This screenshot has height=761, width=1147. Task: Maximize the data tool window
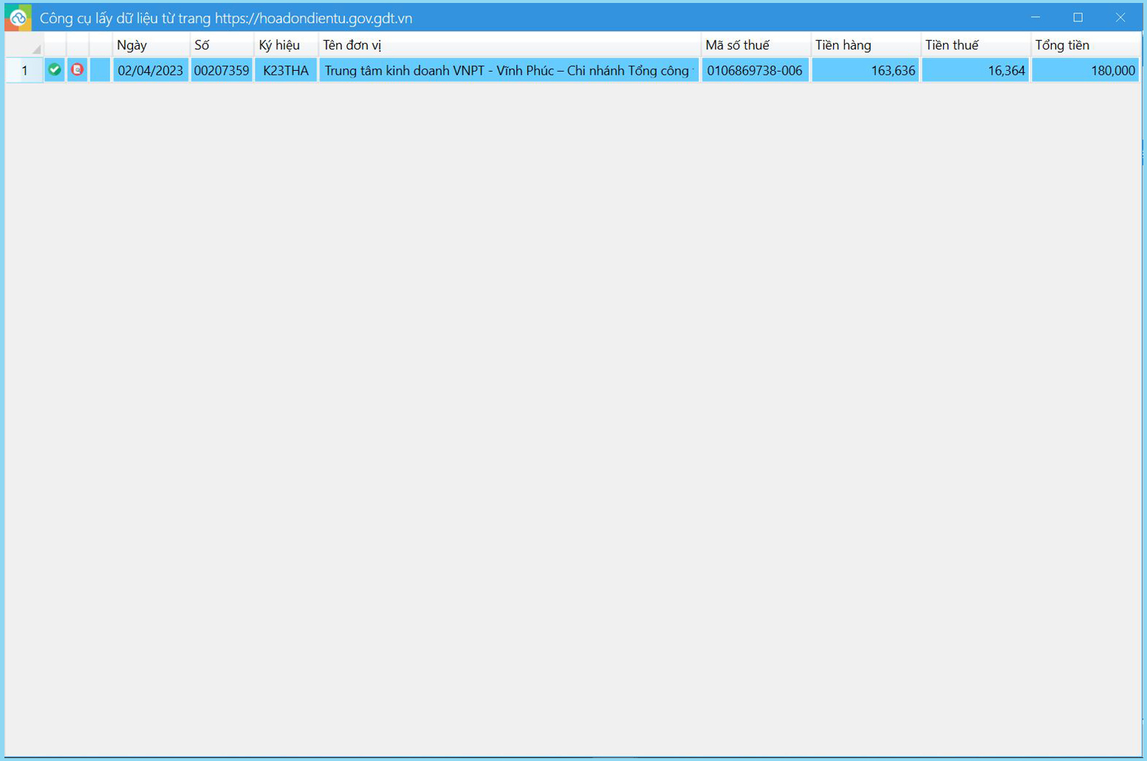click(1078, 18)
